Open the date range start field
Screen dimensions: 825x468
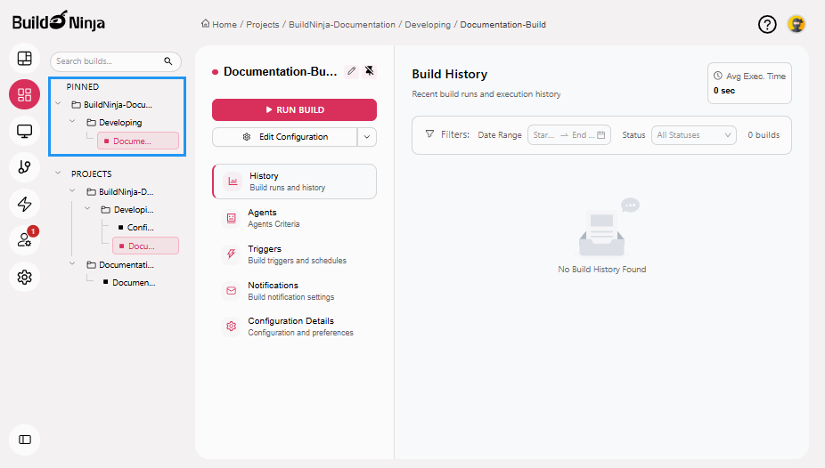tap(543, 135)
